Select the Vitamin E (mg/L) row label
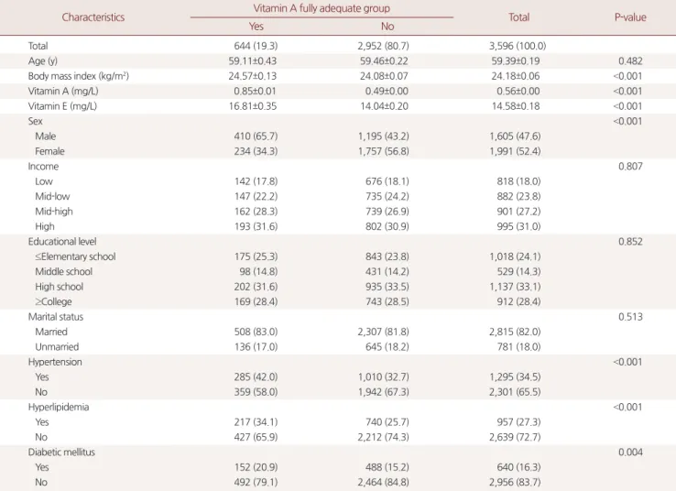 tap(62, 106)
